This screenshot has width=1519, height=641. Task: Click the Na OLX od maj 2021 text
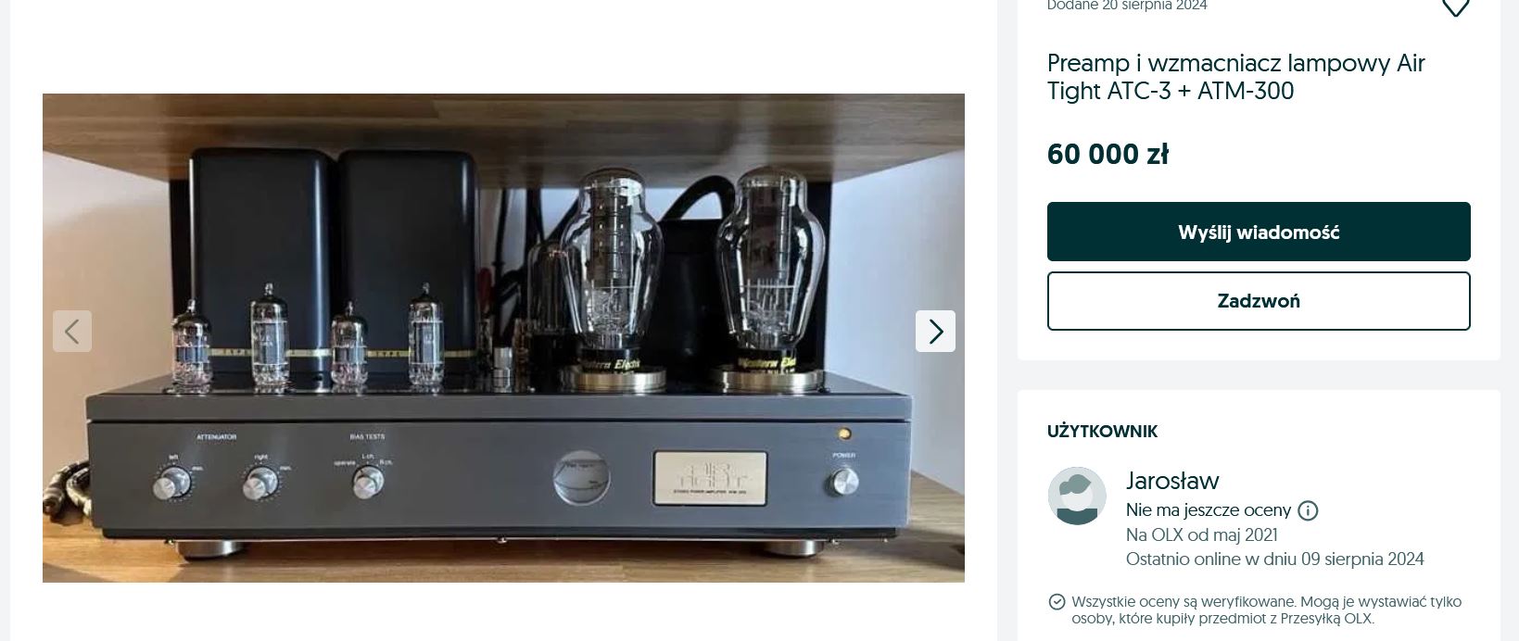pyautogui.click(x=1201, y=535)
